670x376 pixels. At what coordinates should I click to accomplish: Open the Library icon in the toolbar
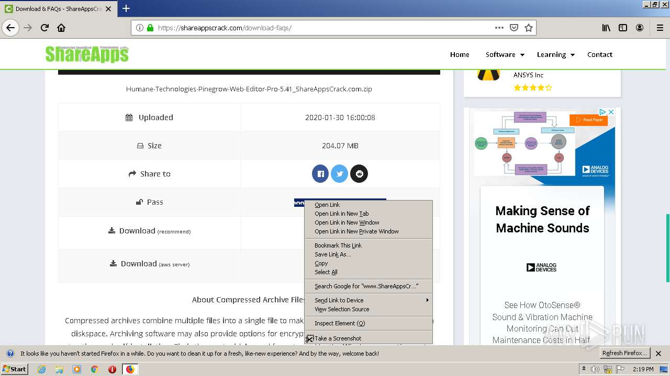point(606,28)
